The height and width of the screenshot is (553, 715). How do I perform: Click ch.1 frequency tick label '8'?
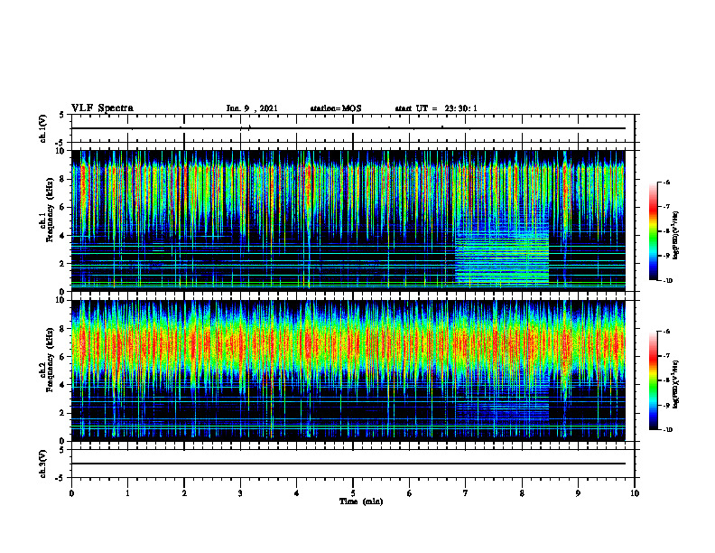63,179
